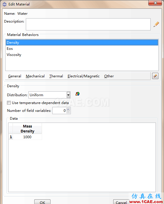Open distribution creation via the colorful icon
The width and height of the screenshot is (164, 204).
[x=78, y=94]
